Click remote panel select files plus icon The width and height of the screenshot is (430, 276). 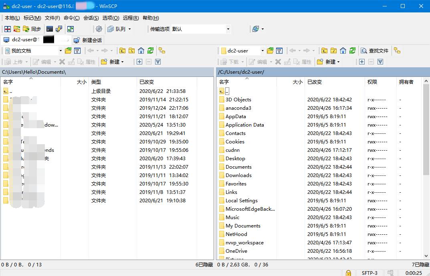coord(362,62)
